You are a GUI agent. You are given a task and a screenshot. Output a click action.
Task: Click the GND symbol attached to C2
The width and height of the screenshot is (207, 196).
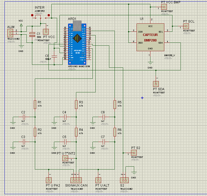[x=13, y=124]
